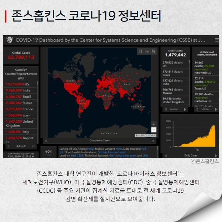Show the map legend list icon
Image resolution: width=222 pixels, height=222 pixels.
click(x=147, y=51)
